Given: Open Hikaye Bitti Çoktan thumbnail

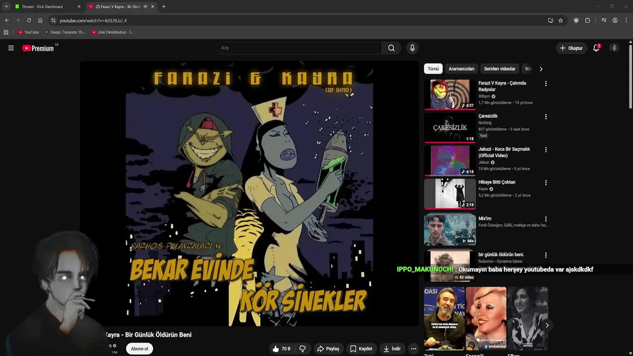Looking at the screenshot, I should tap(450, 193).
